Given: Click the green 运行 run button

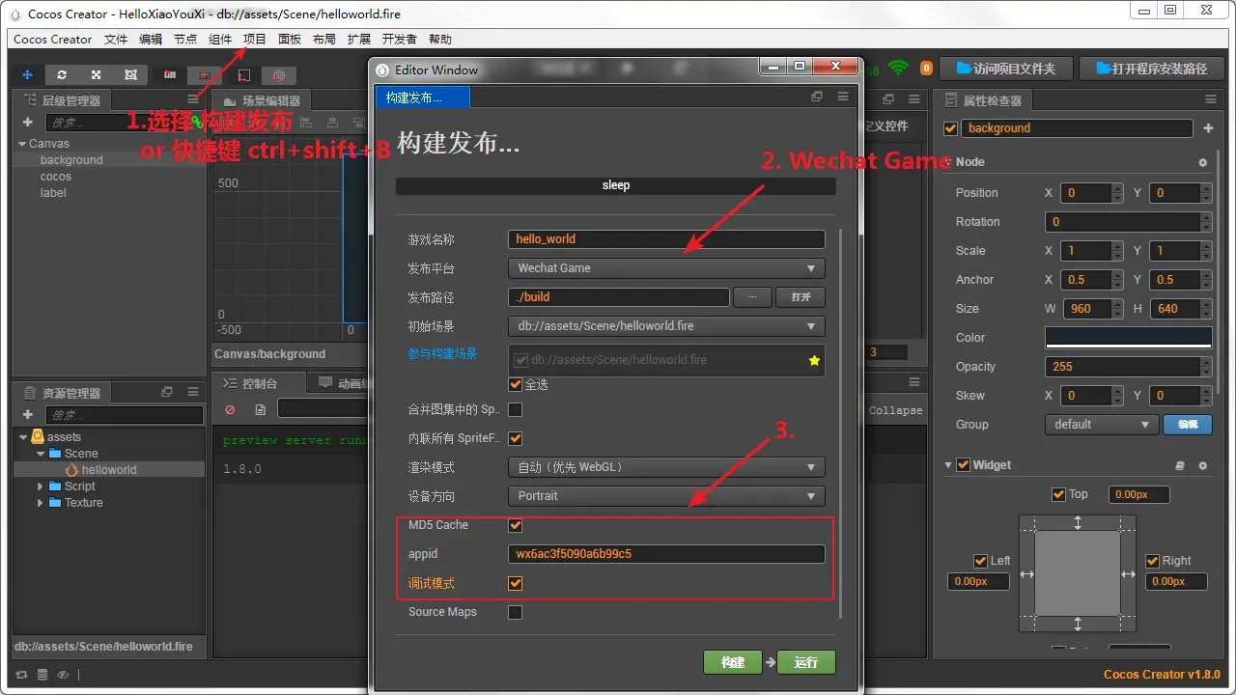Looking at the screenshot, I should click(806, 662).
